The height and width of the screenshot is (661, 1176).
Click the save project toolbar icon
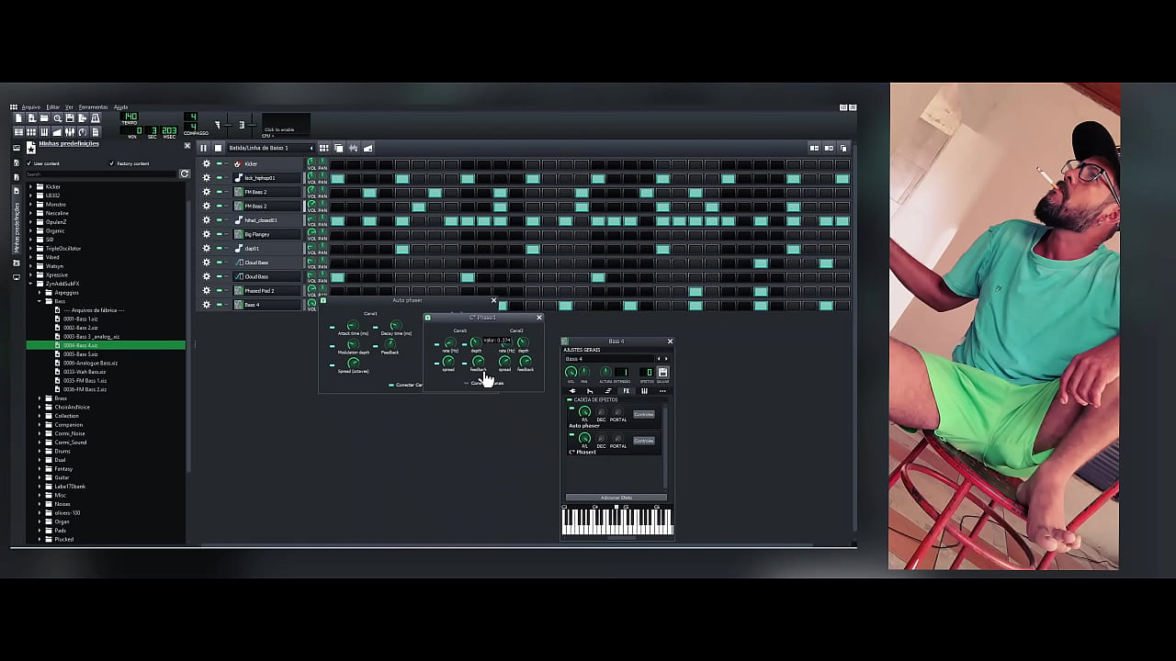[69, 118]
